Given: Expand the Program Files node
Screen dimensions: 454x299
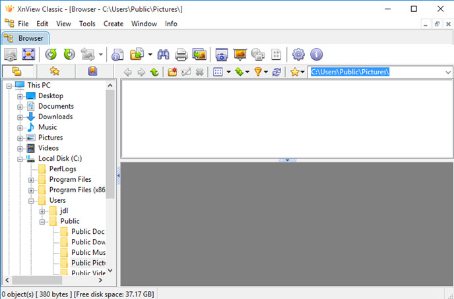Looking at the screenshot, I should (31, 180).
